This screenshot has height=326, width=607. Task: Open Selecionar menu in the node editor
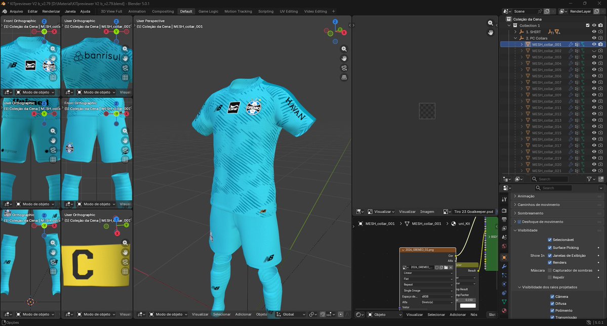pyautogui.click(x=436, y=315)
